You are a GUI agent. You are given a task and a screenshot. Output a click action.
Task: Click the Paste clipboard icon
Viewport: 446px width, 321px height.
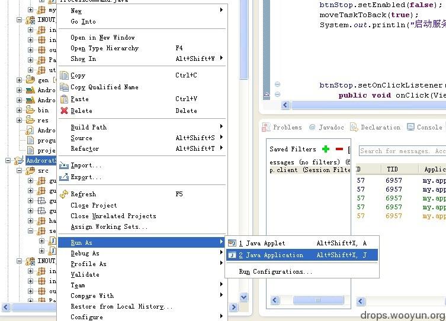click(x=65, y=99)
